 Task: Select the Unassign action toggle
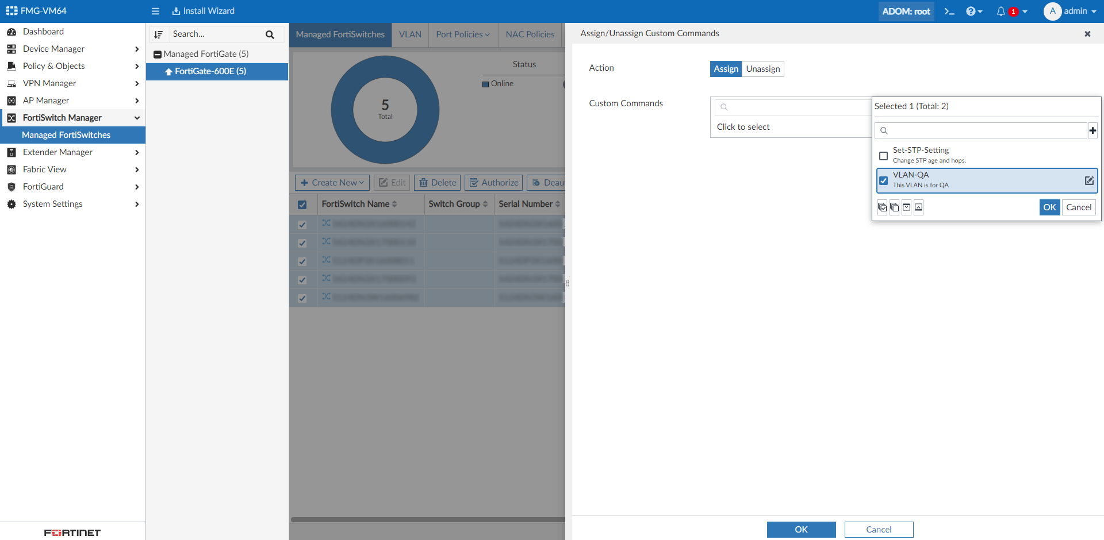[763, 69]
